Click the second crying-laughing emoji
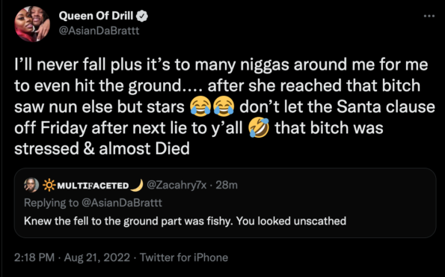This screenshot has height=277, width=445. [224, 107]
